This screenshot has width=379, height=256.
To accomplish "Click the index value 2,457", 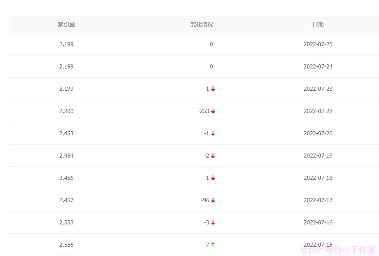I will pyautogui.click(x=66, y=200).
